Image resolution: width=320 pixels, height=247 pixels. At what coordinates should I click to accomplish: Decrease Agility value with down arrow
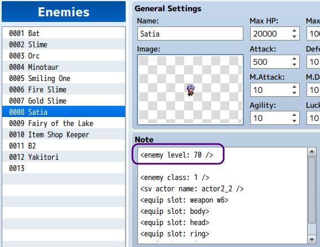(x=294, y=120)
